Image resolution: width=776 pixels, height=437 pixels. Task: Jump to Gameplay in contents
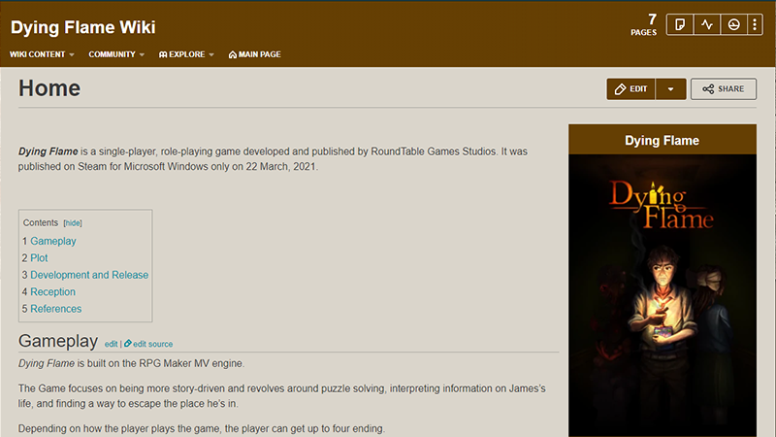tap(53, 241)
